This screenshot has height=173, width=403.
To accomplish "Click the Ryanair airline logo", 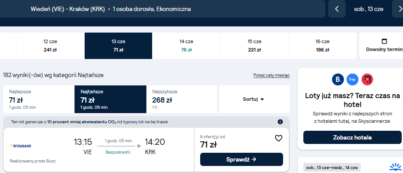I will pyautogui.click(x=21, y=146).
